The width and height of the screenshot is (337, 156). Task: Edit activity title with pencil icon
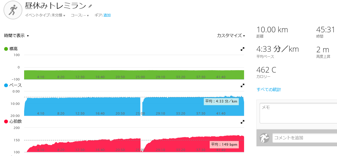pos(90,6)
